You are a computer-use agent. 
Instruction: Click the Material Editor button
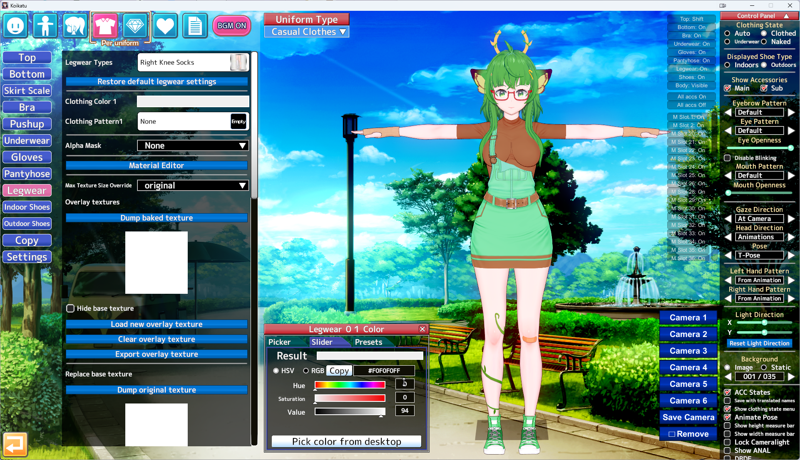coord(157,165)
